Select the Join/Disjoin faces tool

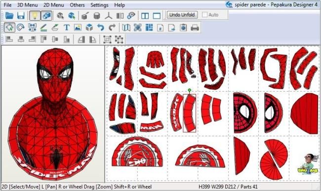click(x=32, y=28)
